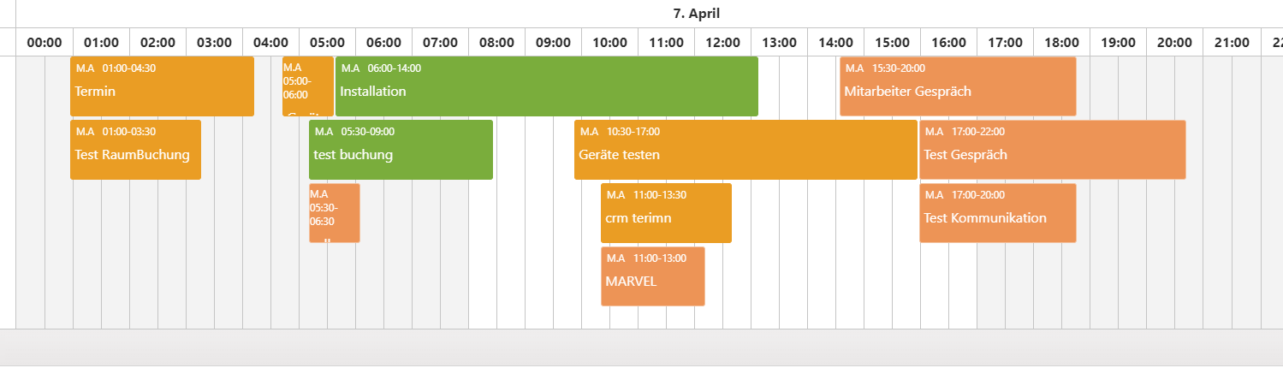Open the Test Gespräch event

(x=1052, y=150)
